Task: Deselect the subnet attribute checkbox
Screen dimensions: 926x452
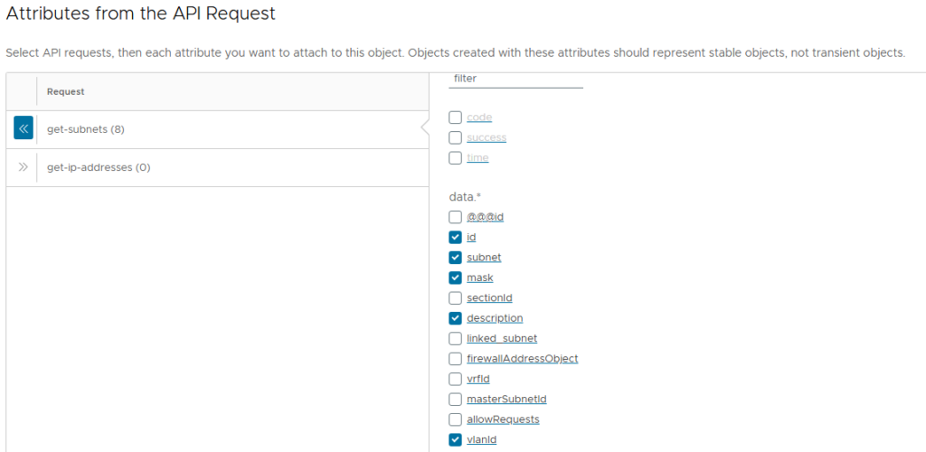Action: (x=455, y=258)
